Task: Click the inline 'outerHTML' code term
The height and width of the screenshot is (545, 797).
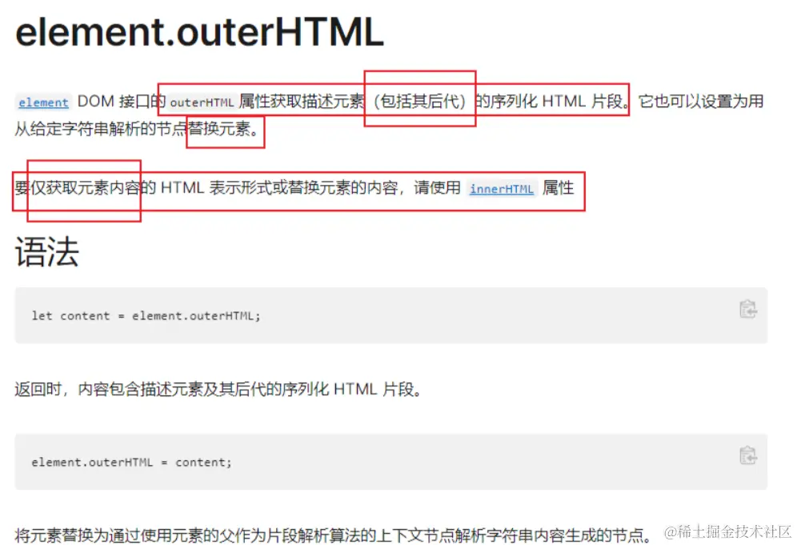Action: pos(202,102)
